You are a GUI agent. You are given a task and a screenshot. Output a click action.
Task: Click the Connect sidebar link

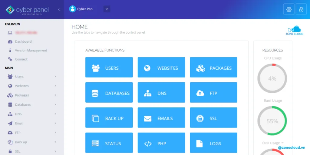click(x=21, y=59)
